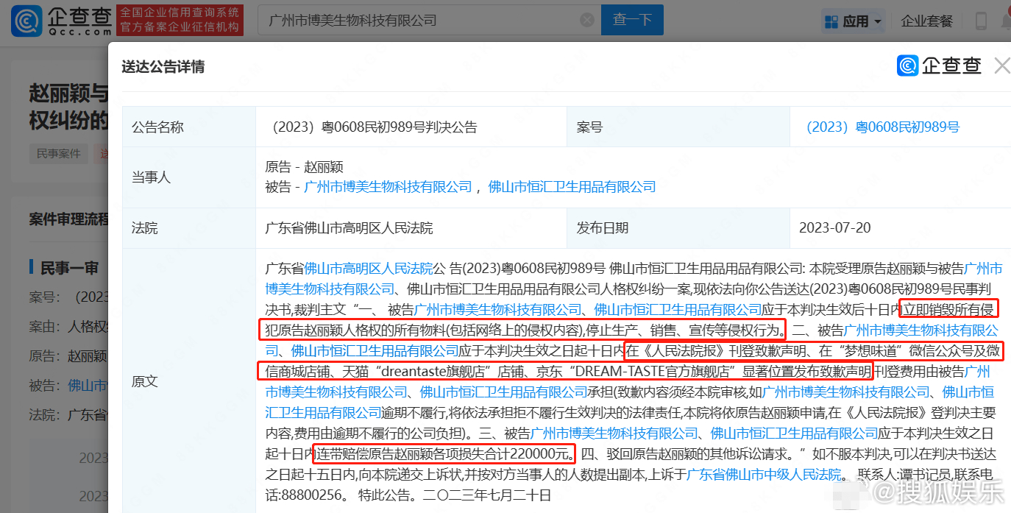Click the 企查查 logo inside the dialog
The image size is (1011, 513).
[940, 66]
